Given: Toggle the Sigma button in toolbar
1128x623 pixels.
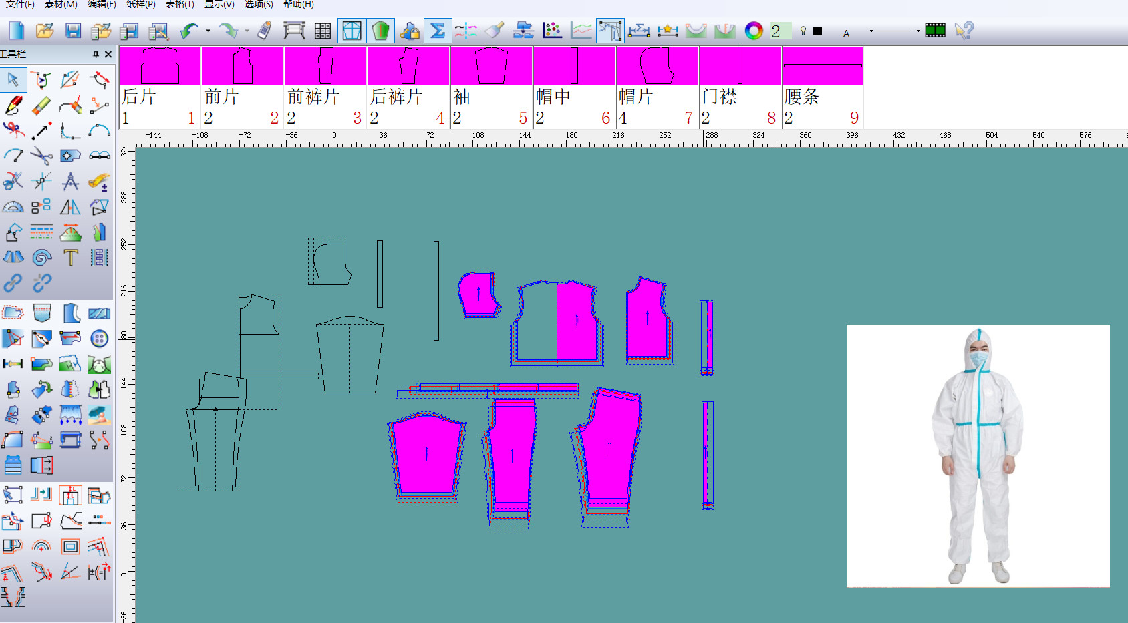Looking at the screenshot, I should point(438,31).
